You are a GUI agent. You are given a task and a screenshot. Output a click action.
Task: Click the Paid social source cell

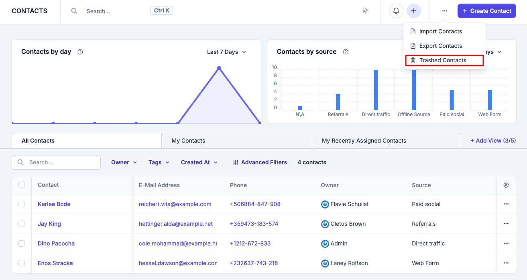[426, 204]
